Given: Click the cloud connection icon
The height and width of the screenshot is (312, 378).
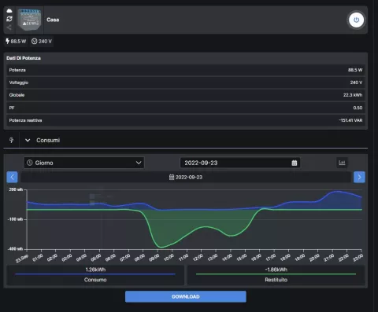Looking at the screenshot, I should [9, 11].
